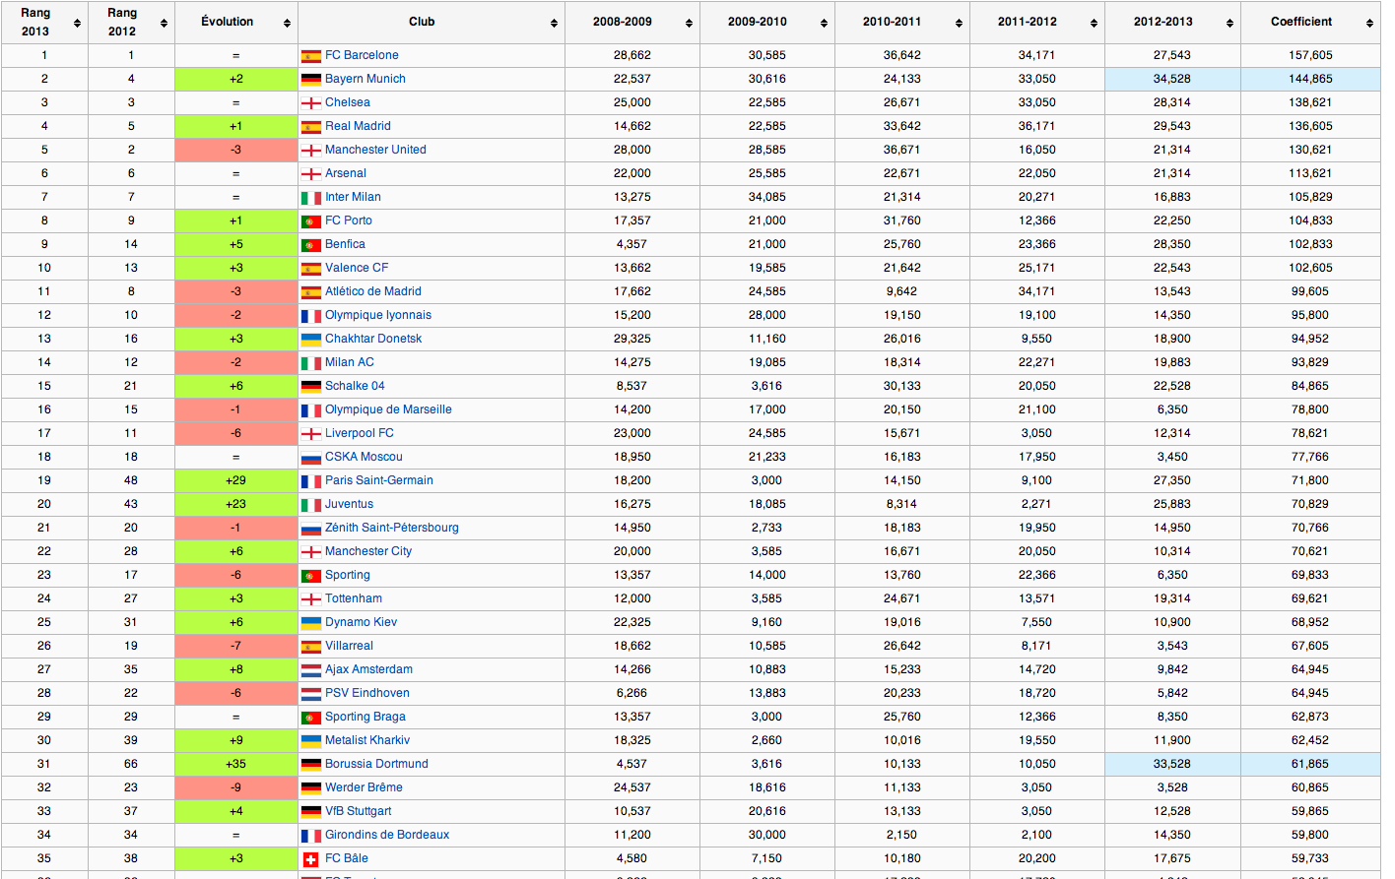Open the Arsenal club link

click(x=346, y=173)
